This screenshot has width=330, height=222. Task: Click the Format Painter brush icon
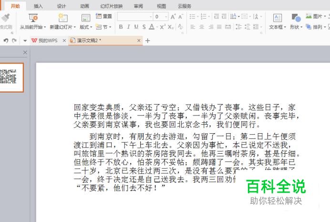5,18
